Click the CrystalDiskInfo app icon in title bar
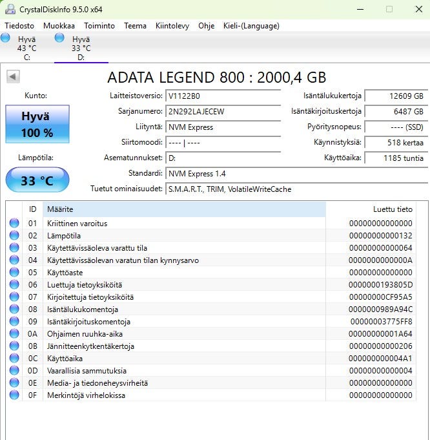 pyautogui.click(x=11, y=9)
